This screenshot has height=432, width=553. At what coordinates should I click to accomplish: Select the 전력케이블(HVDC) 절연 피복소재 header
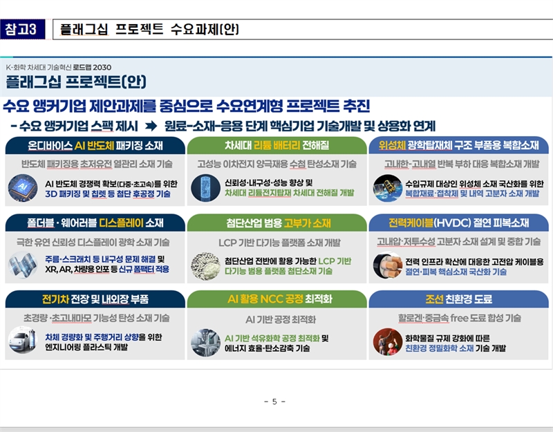[458, 223]
